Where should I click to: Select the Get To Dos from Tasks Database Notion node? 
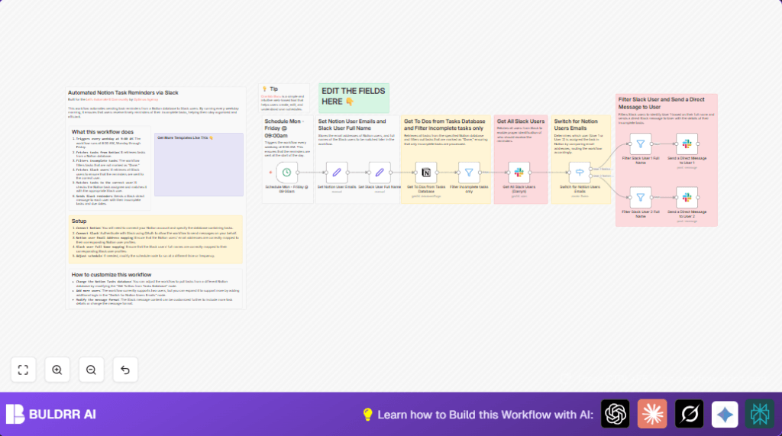click(426, 173)
